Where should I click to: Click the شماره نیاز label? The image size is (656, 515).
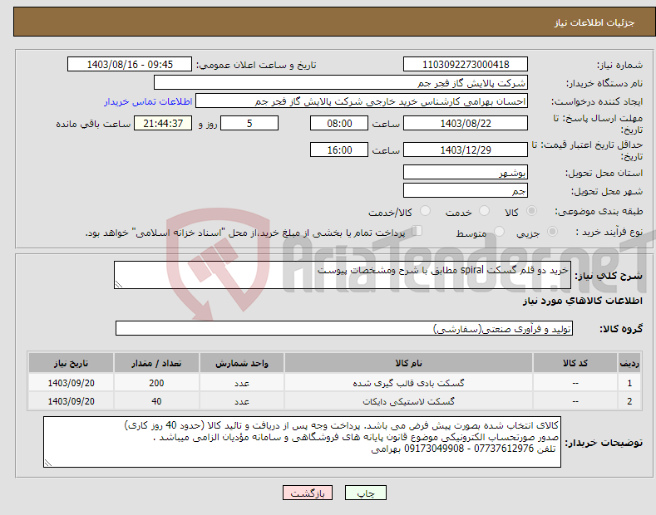tap(619, 65)
